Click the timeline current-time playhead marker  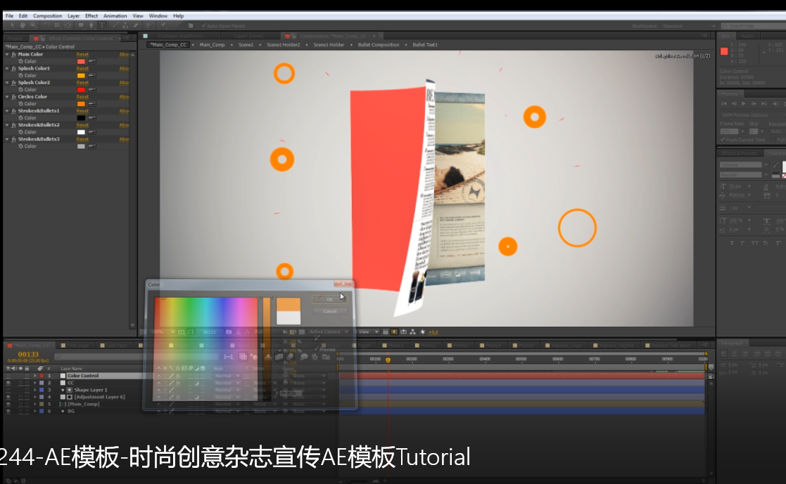[388, 360]
